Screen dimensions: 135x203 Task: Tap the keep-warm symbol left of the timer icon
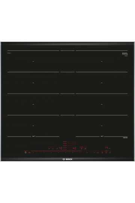tap(102, 153)
